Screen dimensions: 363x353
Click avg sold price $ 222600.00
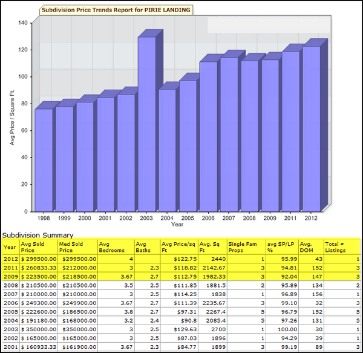coord(39,312)
